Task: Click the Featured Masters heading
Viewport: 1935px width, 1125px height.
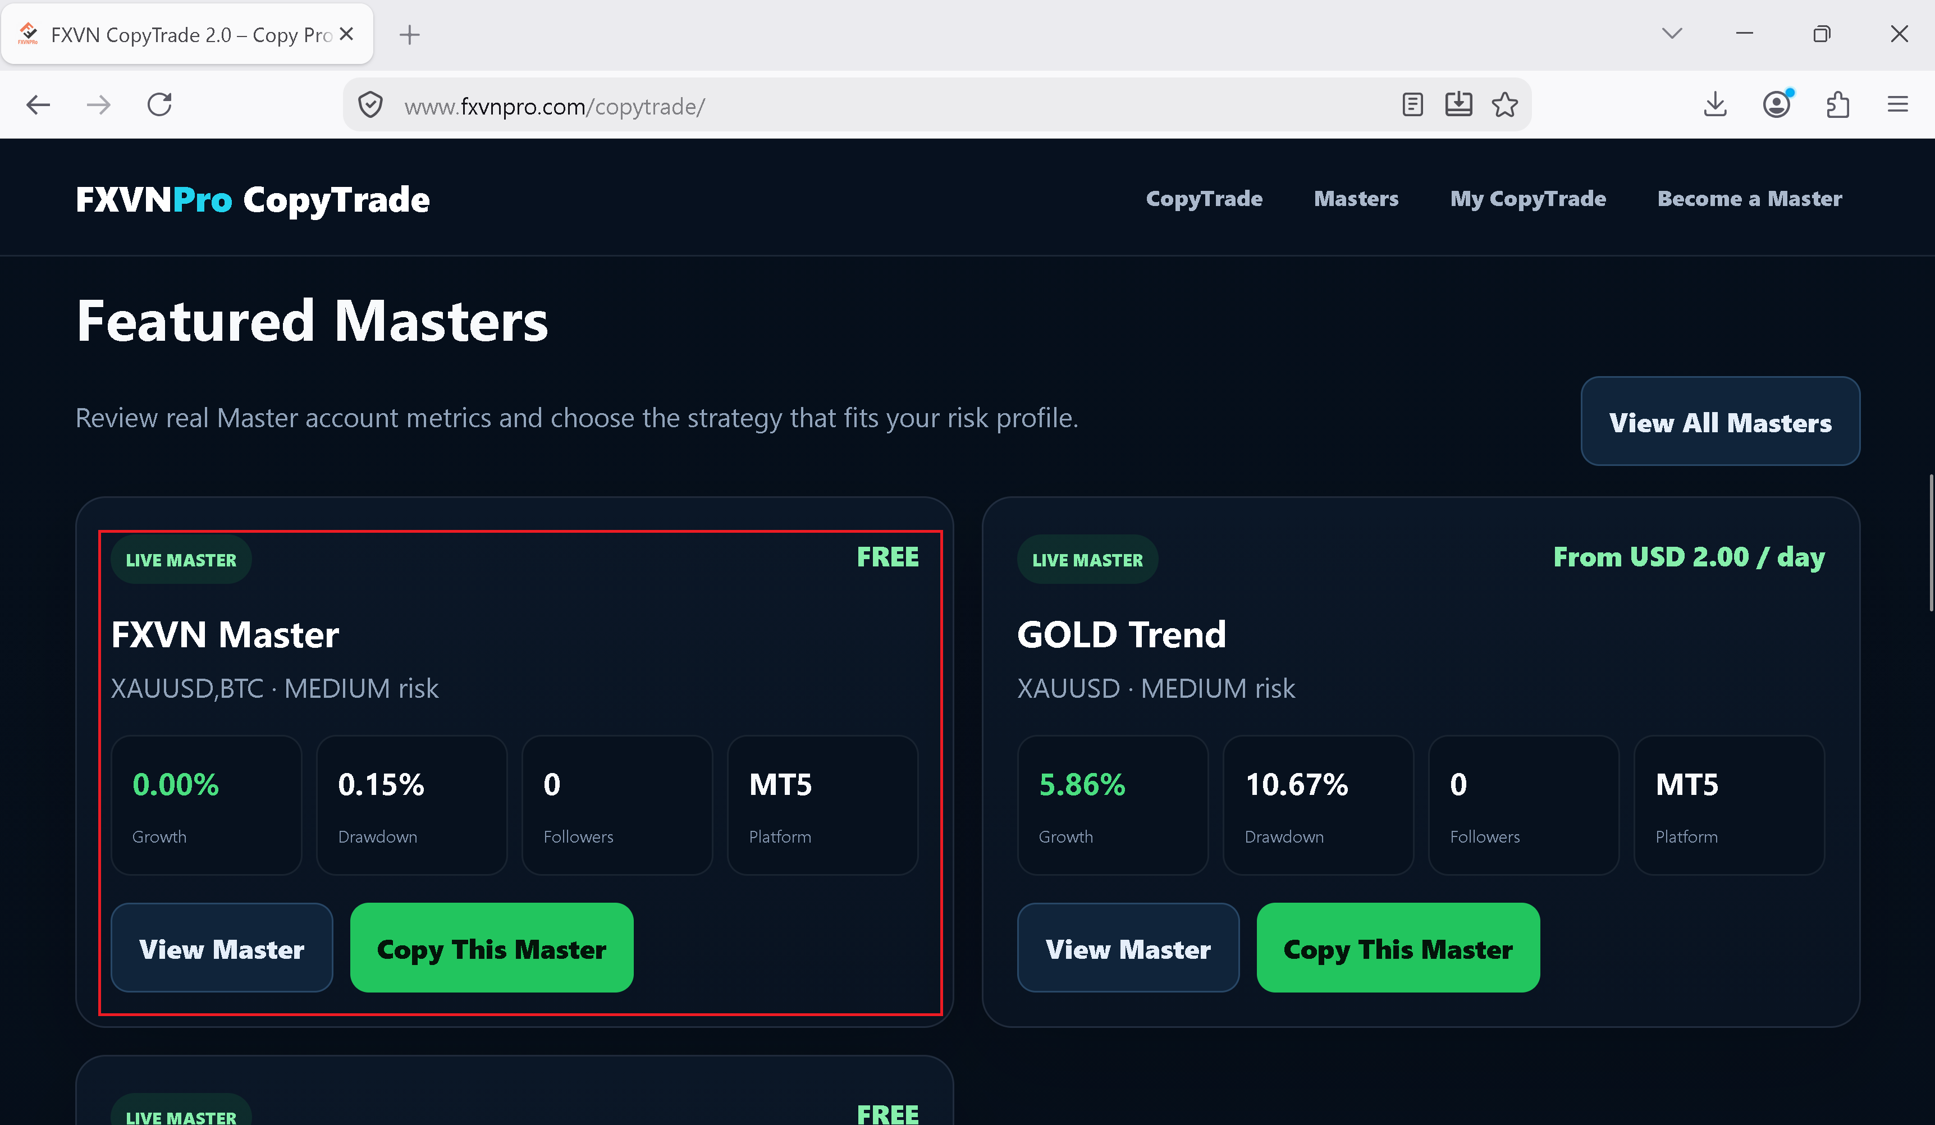Action: click(x=312, y=320)
